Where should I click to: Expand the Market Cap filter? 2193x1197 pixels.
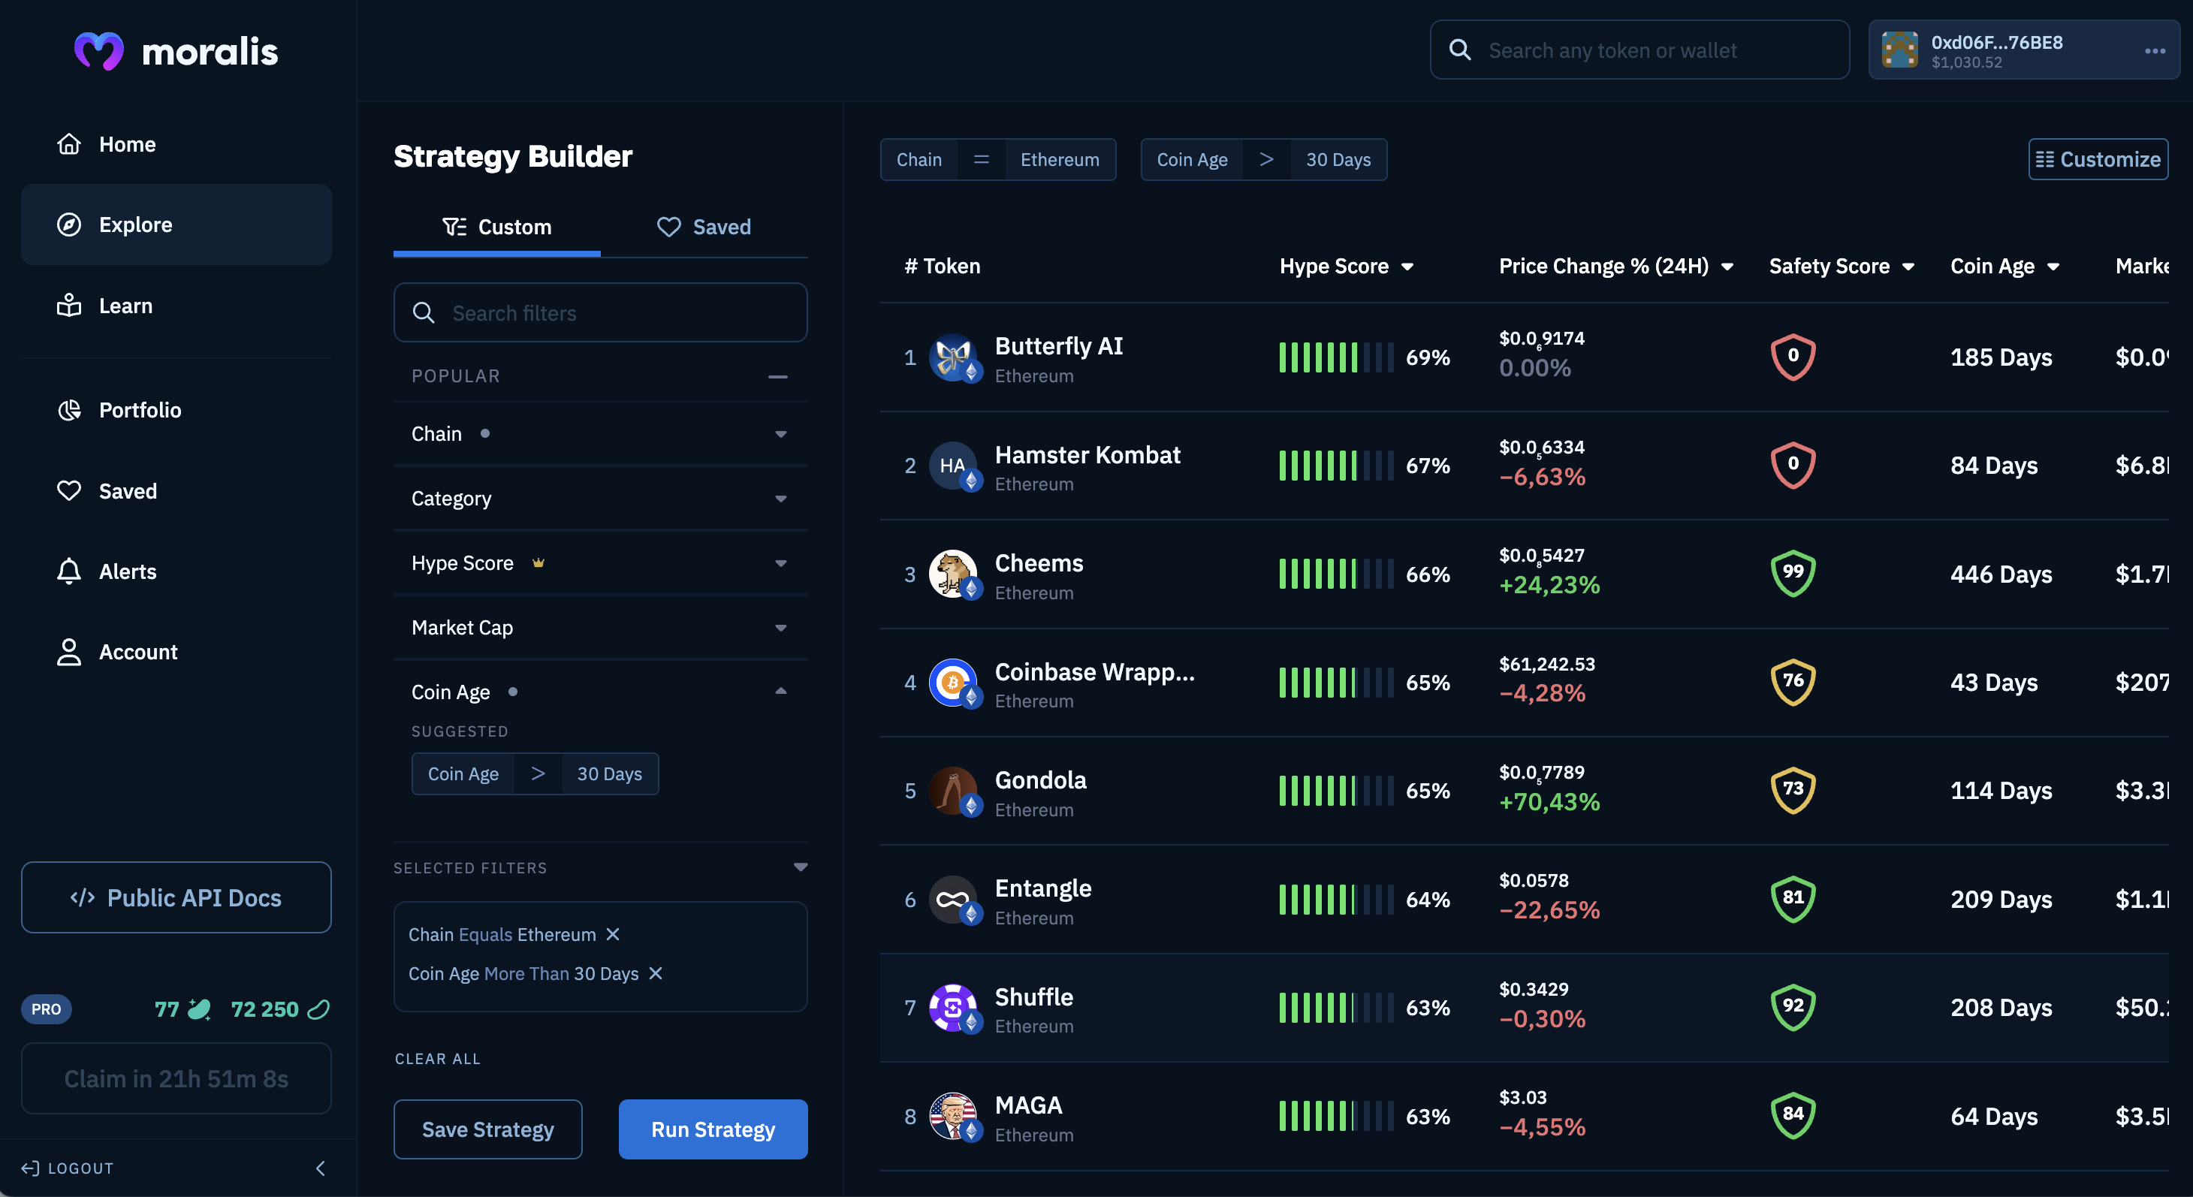600,628
